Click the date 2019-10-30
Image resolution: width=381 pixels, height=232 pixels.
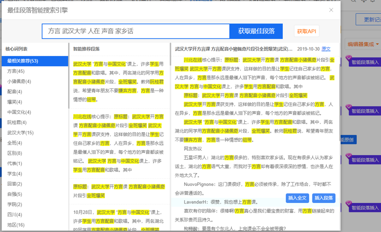(308, 49)
